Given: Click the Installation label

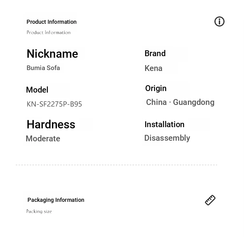Looking at the screenshot, I should click(165, 124).
